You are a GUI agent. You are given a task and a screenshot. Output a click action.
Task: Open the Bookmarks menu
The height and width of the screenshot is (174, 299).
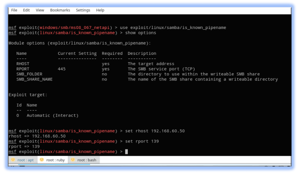[x=60, y=10]
